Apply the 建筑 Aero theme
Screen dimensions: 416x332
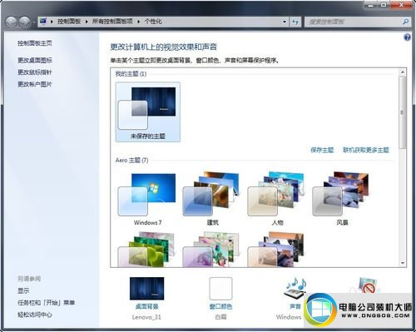[212, 198]
